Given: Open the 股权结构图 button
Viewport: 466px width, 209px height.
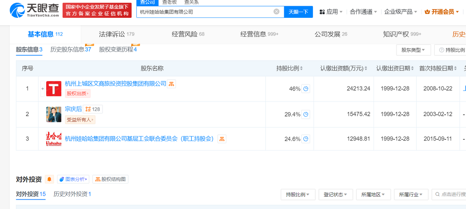Looking at the screenshot, I should (110, 179).
